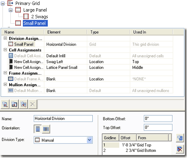Click the Default Mullion Assignment icon
The width and height of the screenshot is (187, 158).
click(x=11, y=90)
